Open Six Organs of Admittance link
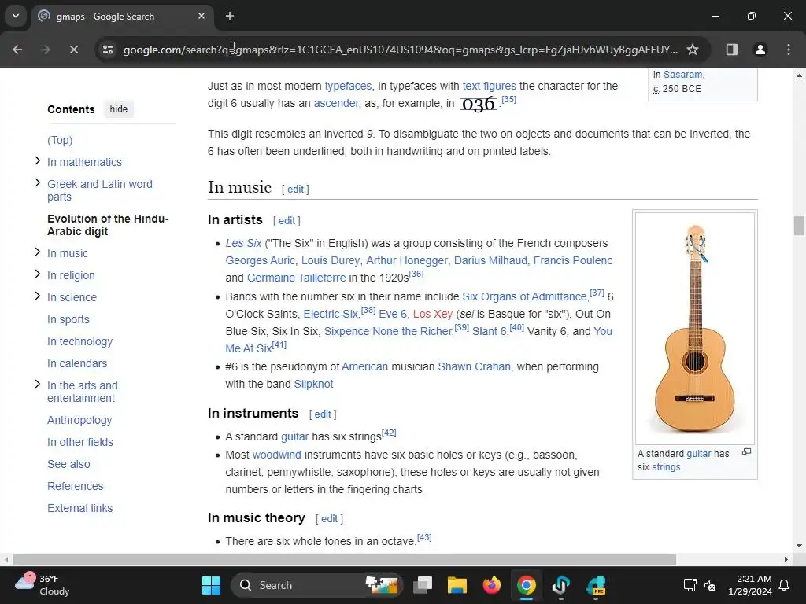 point(524,296)
